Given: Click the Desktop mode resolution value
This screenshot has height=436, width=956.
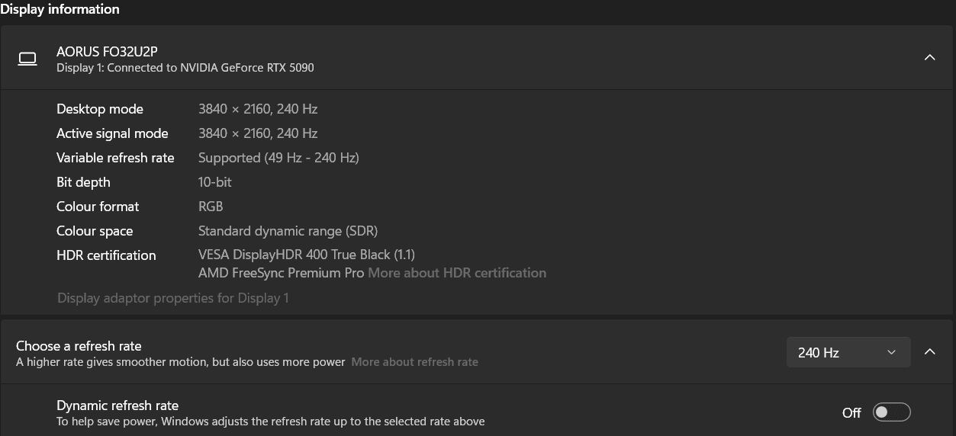Looking at the screenshot, I should coord(258,109).
